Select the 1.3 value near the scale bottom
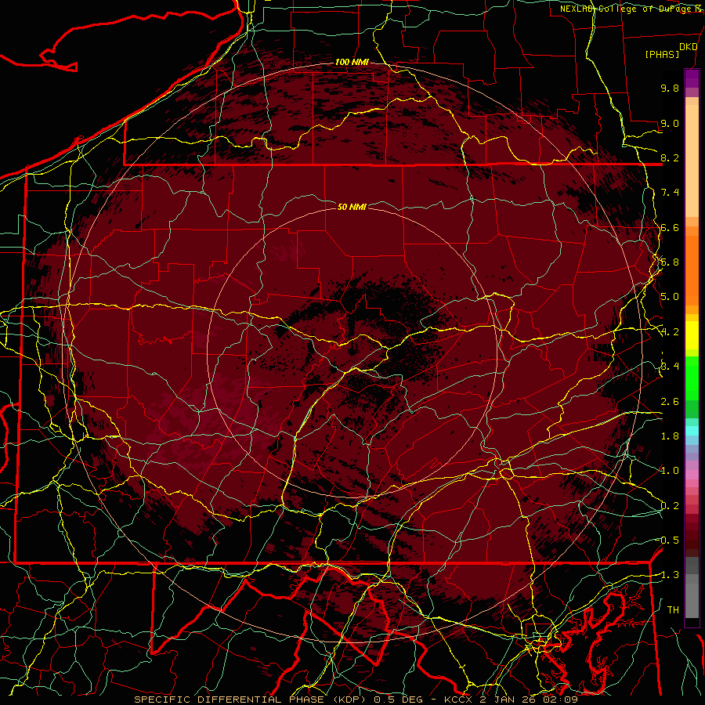The height and width of the screenshot is (705, 705). click(x=670, y=575)
